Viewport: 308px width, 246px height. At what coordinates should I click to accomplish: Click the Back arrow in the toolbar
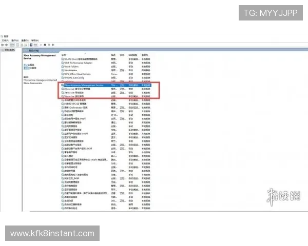tap(3, 45)
